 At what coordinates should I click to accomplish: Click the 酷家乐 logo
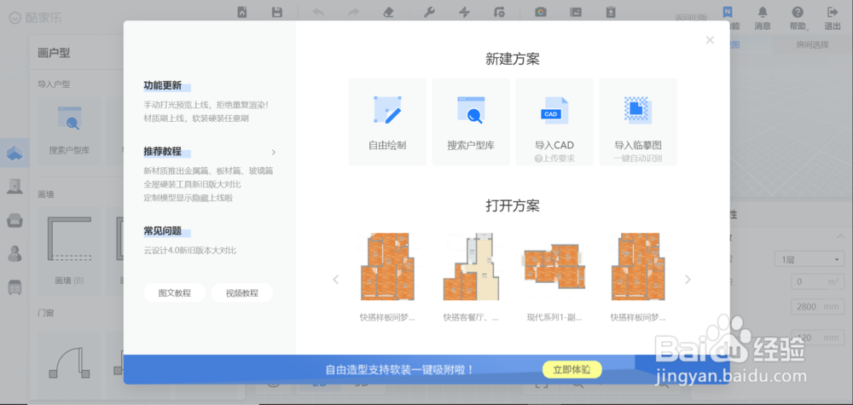coord(35,17)
